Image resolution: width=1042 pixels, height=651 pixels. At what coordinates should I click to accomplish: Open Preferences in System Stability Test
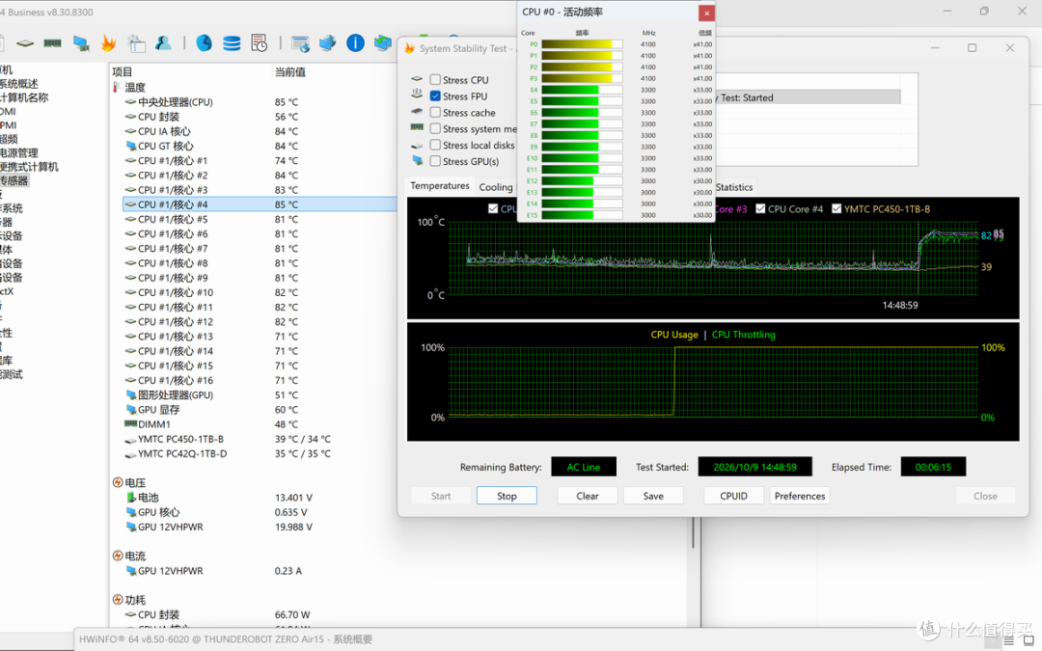(x=800, y=496)
